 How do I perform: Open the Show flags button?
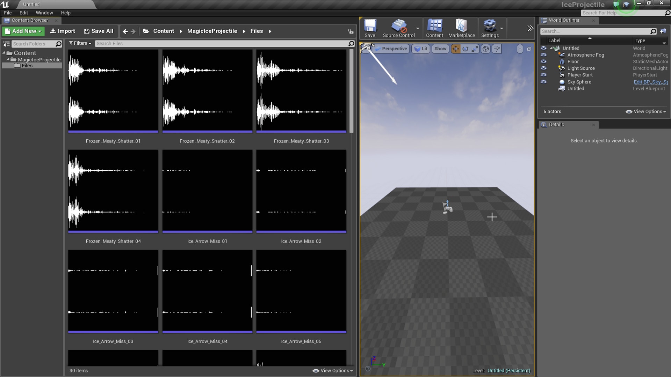[x=440, y=49]
